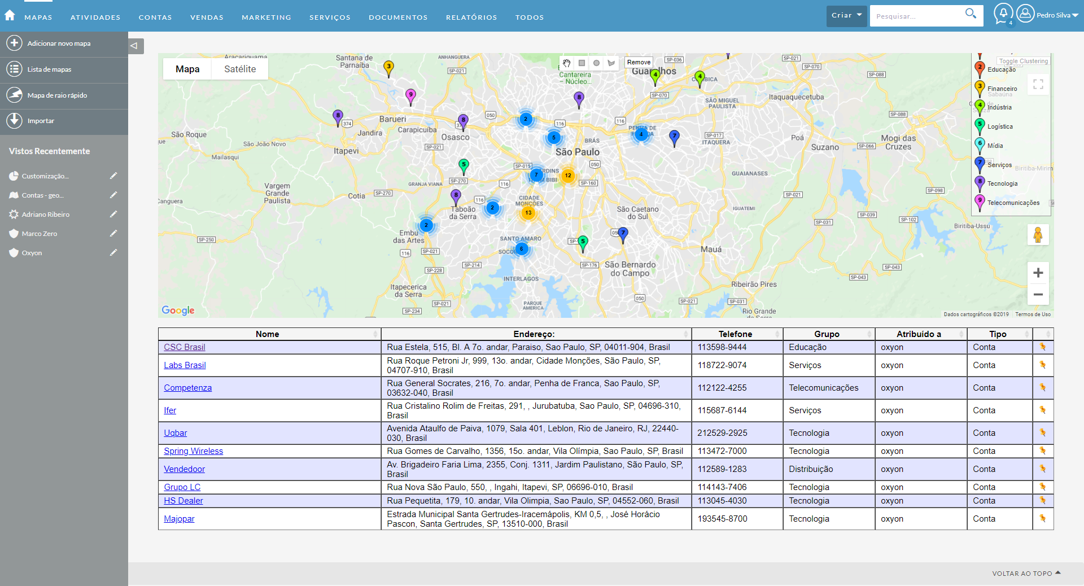The height and width of the screenshot is (586, 1084).
Task: Click the search magnifier icon
Action: coord(971,14)
